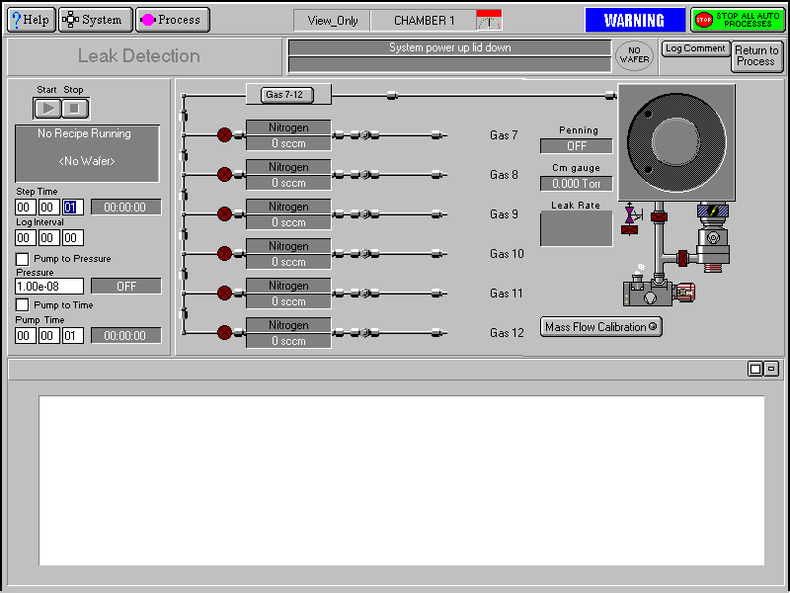This screenshot has width=790, height=593.
Task: Open the Process menu
Action: point(172,20)
